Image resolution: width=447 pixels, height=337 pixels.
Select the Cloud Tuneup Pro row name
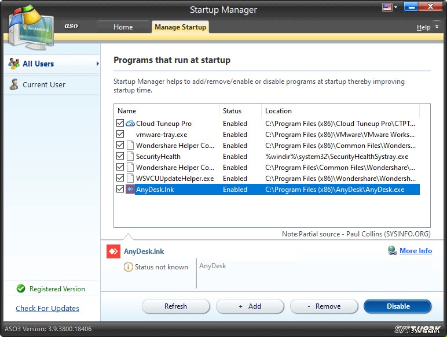164,124
